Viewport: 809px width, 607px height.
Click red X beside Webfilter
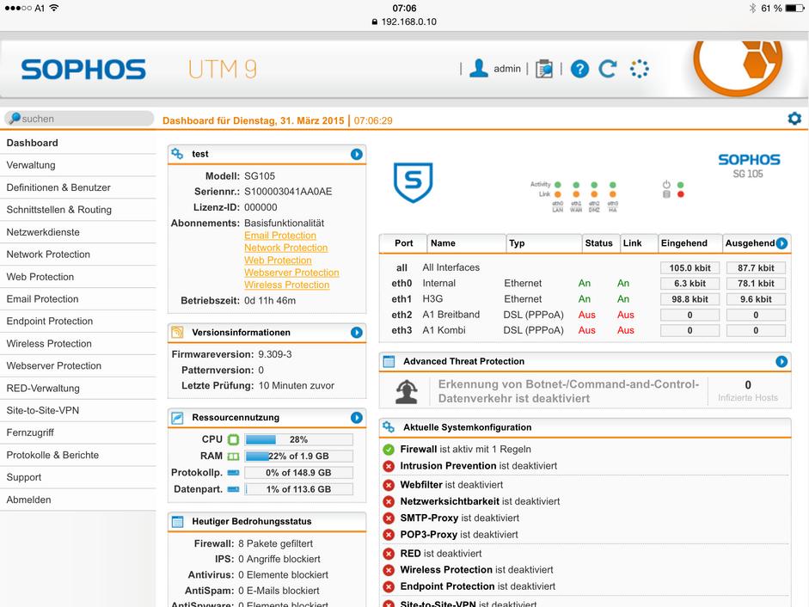coord(389,485)
